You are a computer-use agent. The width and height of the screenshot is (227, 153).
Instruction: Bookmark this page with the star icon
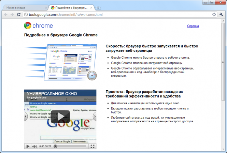point(214,14)
